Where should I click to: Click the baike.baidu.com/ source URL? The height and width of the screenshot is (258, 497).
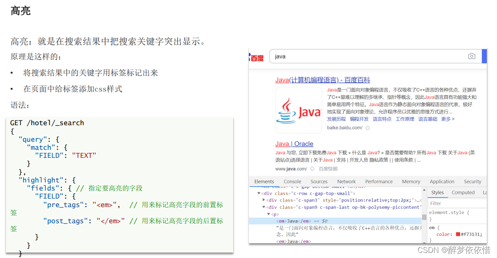(345, 128)
